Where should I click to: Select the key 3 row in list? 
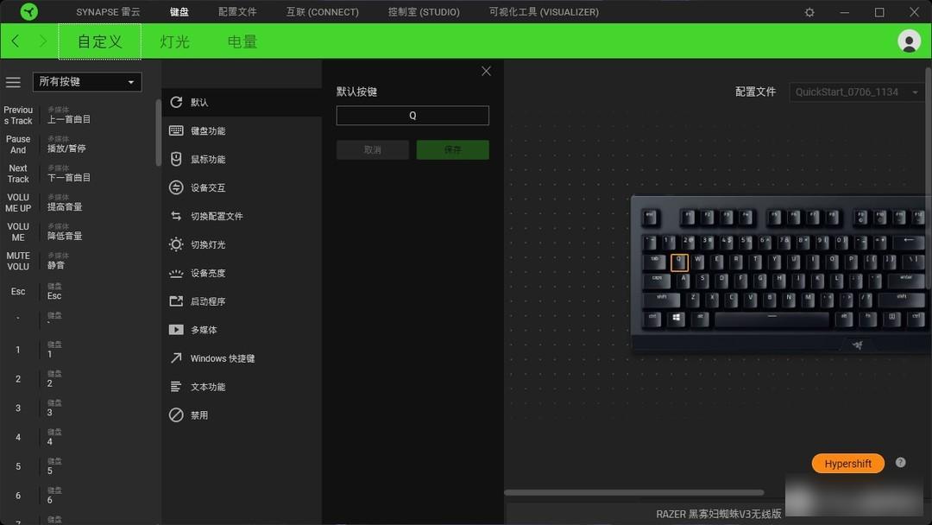pyautogui.click(x=79, y=408)
